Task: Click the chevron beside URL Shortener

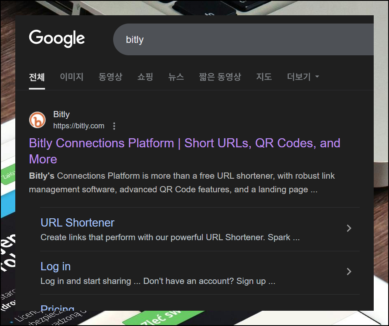Action: click(349, 228)
